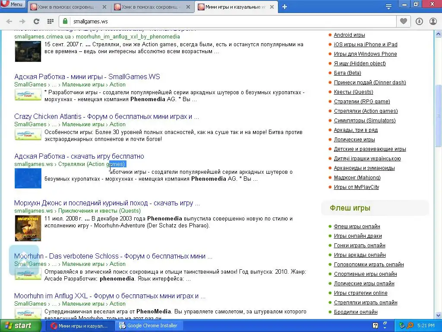This screenshot has width=442, height=332.
Task: Open the Speed Dial grid icon
Action: [51, 22]
